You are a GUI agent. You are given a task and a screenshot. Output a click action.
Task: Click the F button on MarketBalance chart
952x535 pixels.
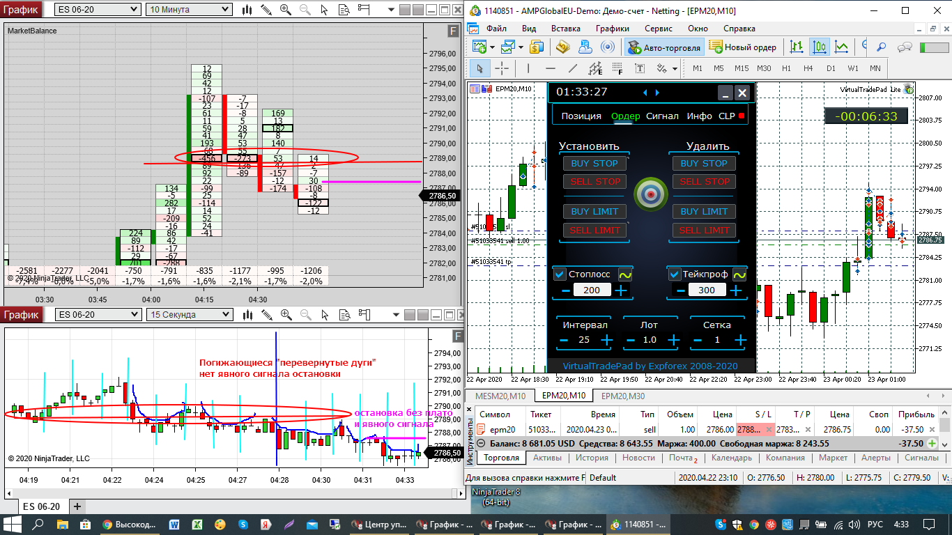click(454, 31)
